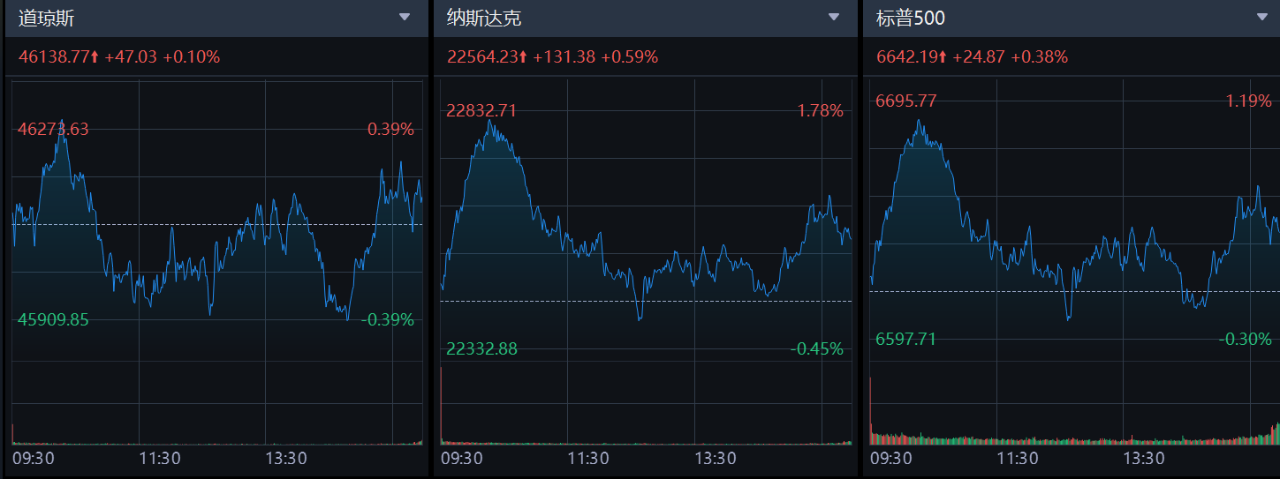Select the 标普500 index title
This screenshot has width=1280, height=479.
click(x=910, y=18)
